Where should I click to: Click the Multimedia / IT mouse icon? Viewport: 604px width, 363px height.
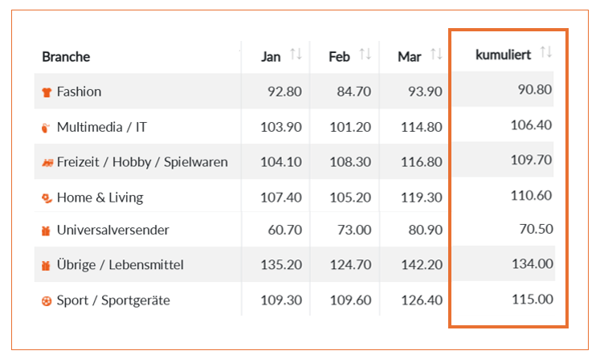[x=46, y=128]
